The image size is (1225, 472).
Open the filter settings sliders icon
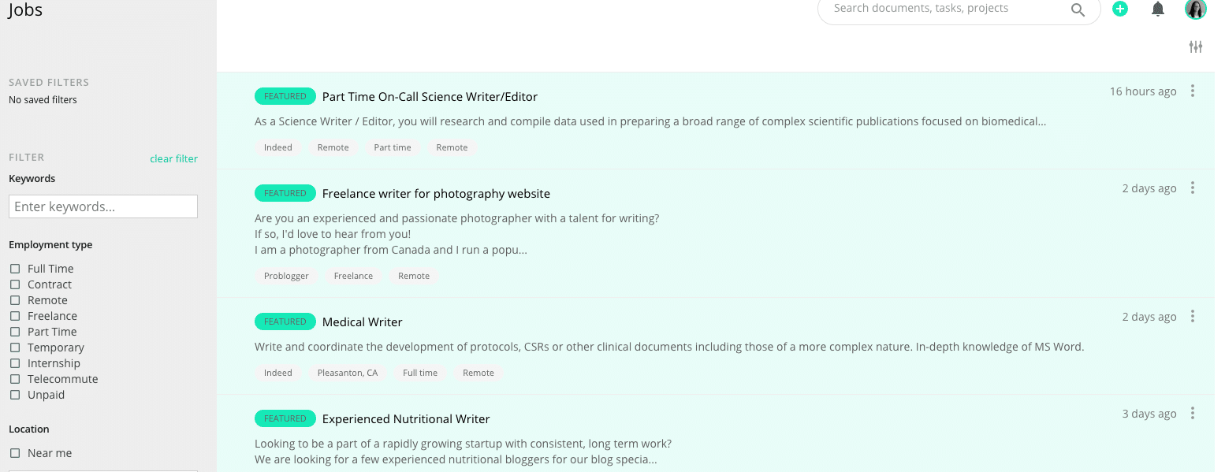(1195, 46)
